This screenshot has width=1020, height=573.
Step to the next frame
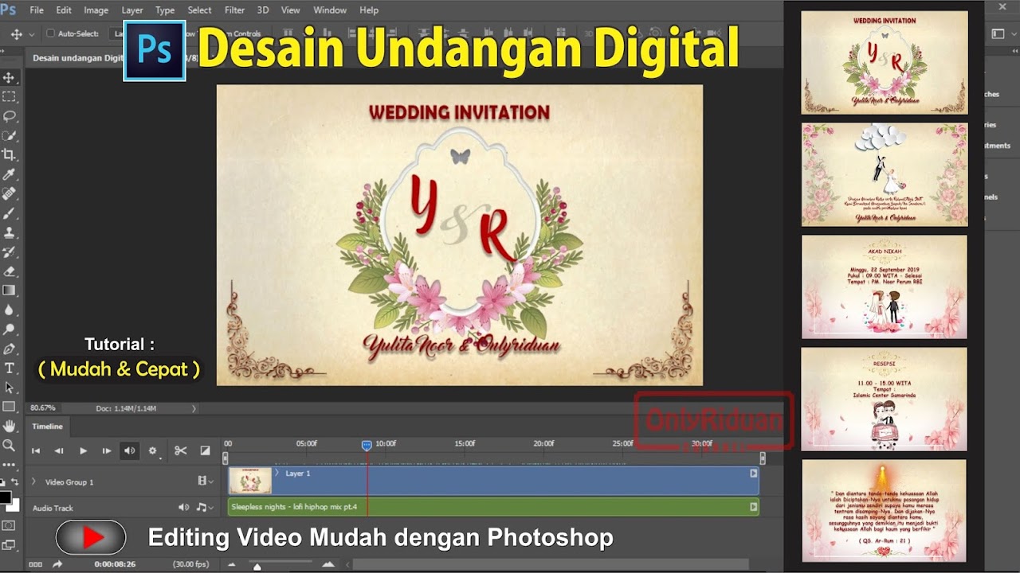coord(106,450)
